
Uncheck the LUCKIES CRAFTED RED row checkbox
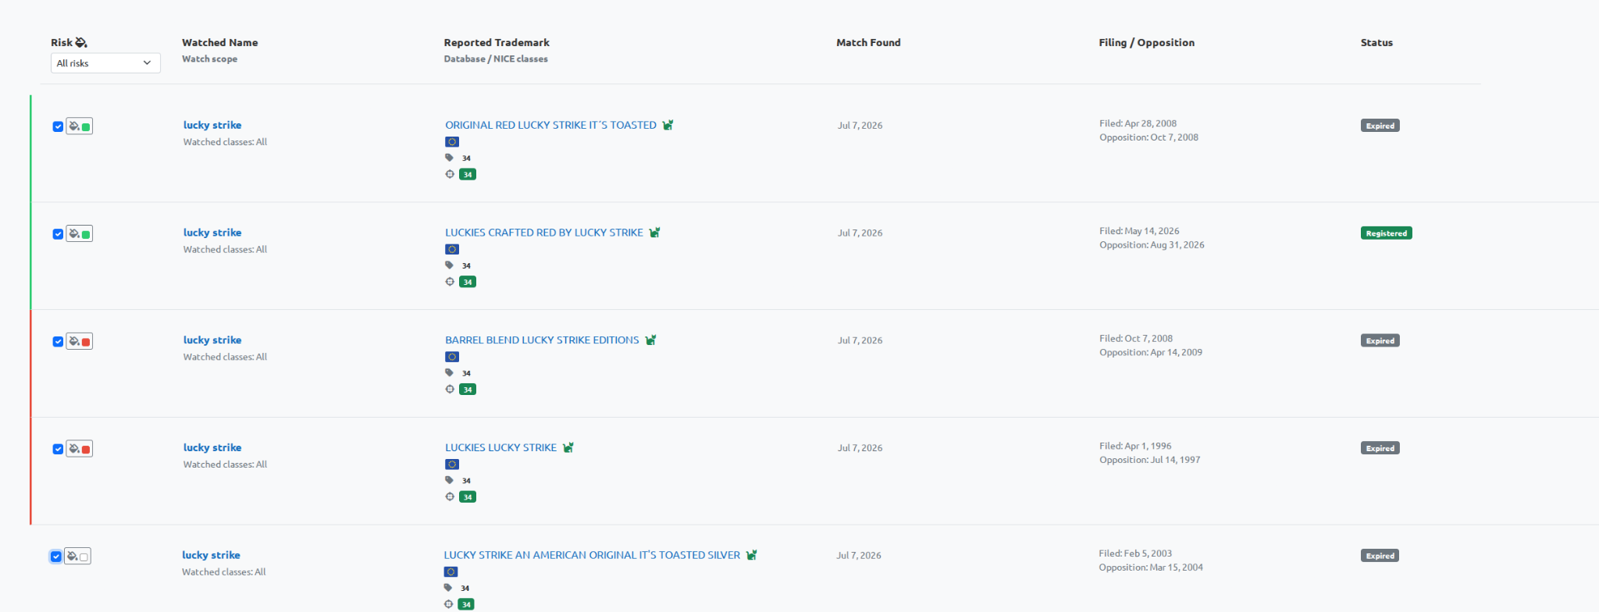tap(58, 234)
